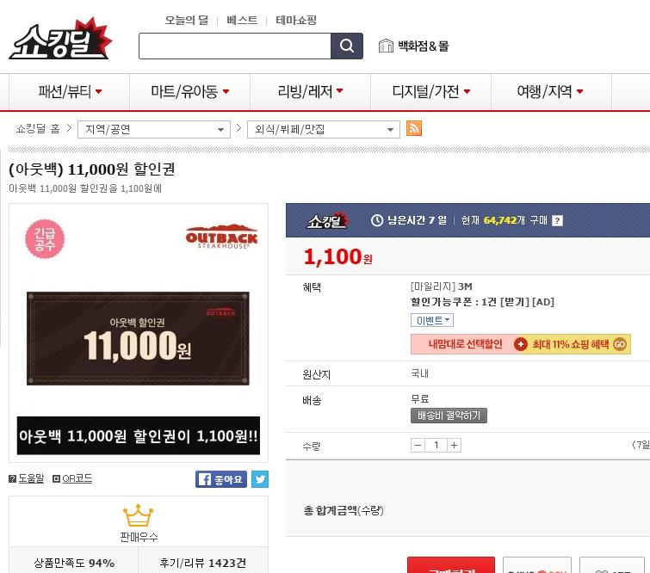
Task: Open the QR코드 link
Action: (72, 478)
